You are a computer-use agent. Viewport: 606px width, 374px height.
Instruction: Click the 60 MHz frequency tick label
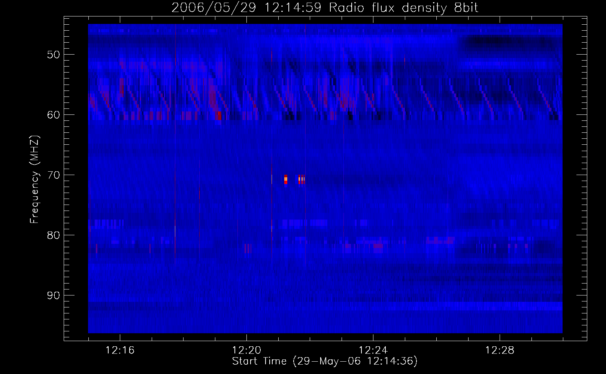pos(53,115)
